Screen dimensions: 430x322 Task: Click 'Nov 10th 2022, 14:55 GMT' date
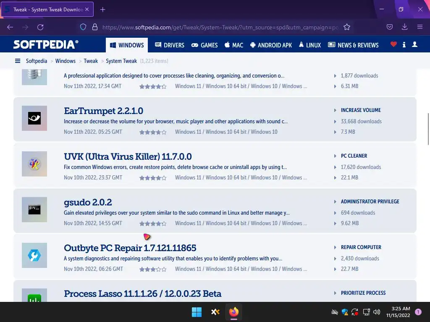(x=93, y=223)
